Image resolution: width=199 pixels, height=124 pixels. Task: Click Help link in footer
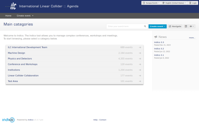pos(96,120)
